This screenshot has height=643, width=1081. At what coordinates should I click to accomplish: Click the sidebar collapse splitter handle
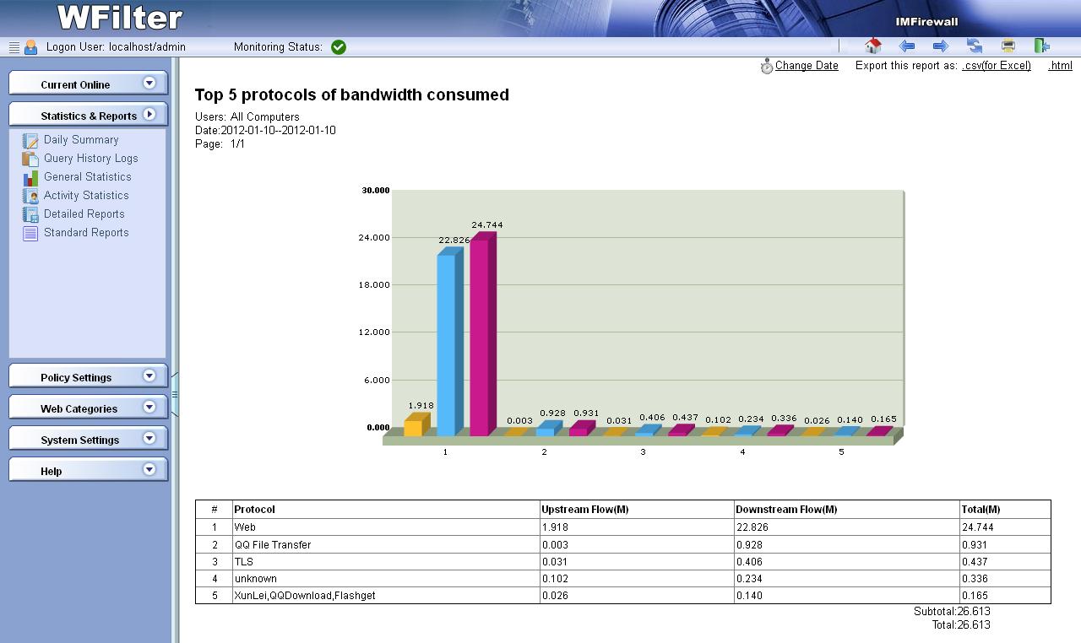(175, 394)
